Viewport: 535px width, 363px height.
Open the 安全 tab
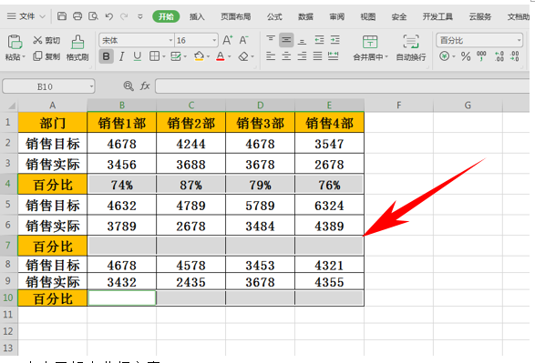click(399, 16)
